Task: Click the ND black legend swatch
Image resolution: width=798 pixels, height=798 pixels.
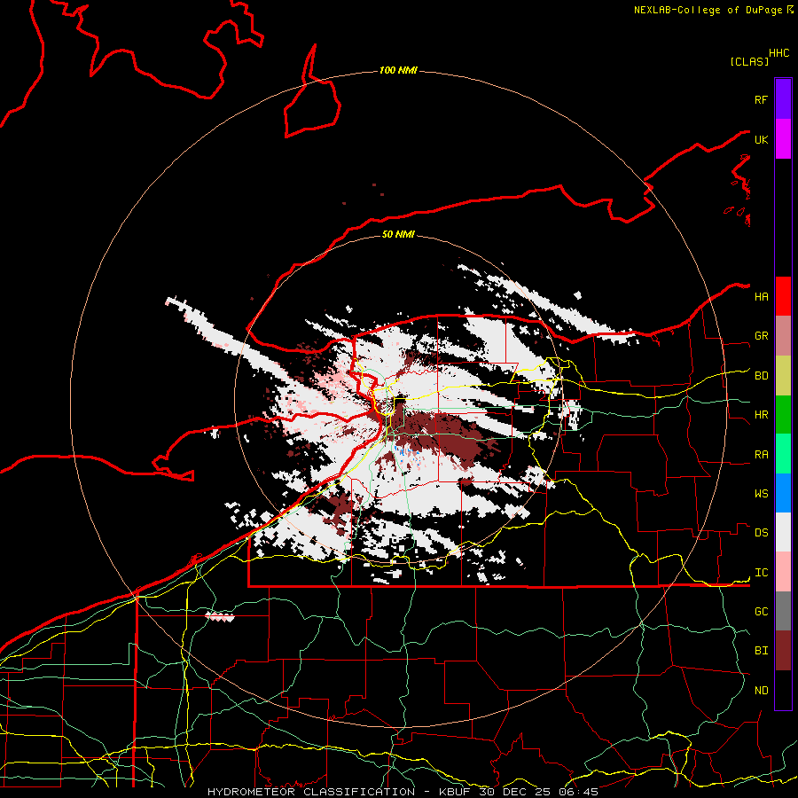Action: [x=783, y=690]
